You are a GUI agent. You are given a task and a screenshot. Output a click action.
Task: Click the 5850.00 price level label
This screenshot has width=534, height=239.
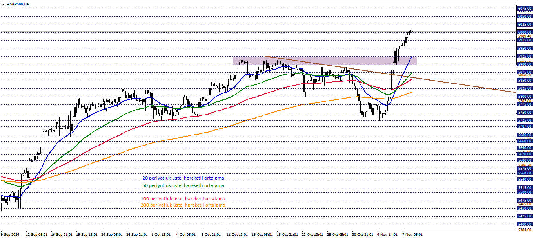tap(525, 80)
